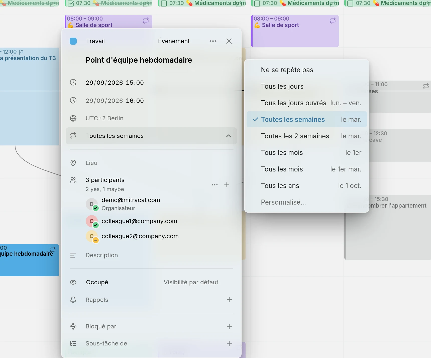Toggle the Occupé availability status
Image resolution: width=431 pixels, height=358 pixels.
click(x=97, y=282)
